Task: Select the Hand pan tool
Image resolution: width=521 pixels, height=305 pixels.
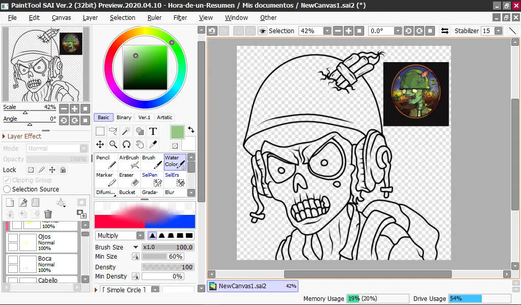Action: tap(140, 144)
